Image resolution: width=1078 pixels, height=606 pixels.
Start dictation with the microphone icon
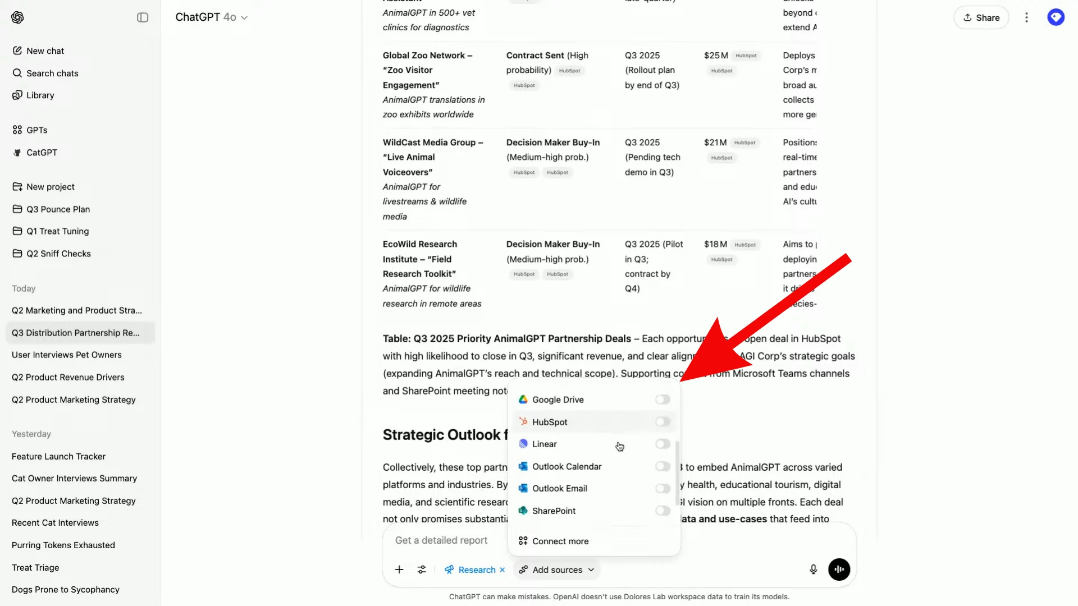[x=813, y=570]
